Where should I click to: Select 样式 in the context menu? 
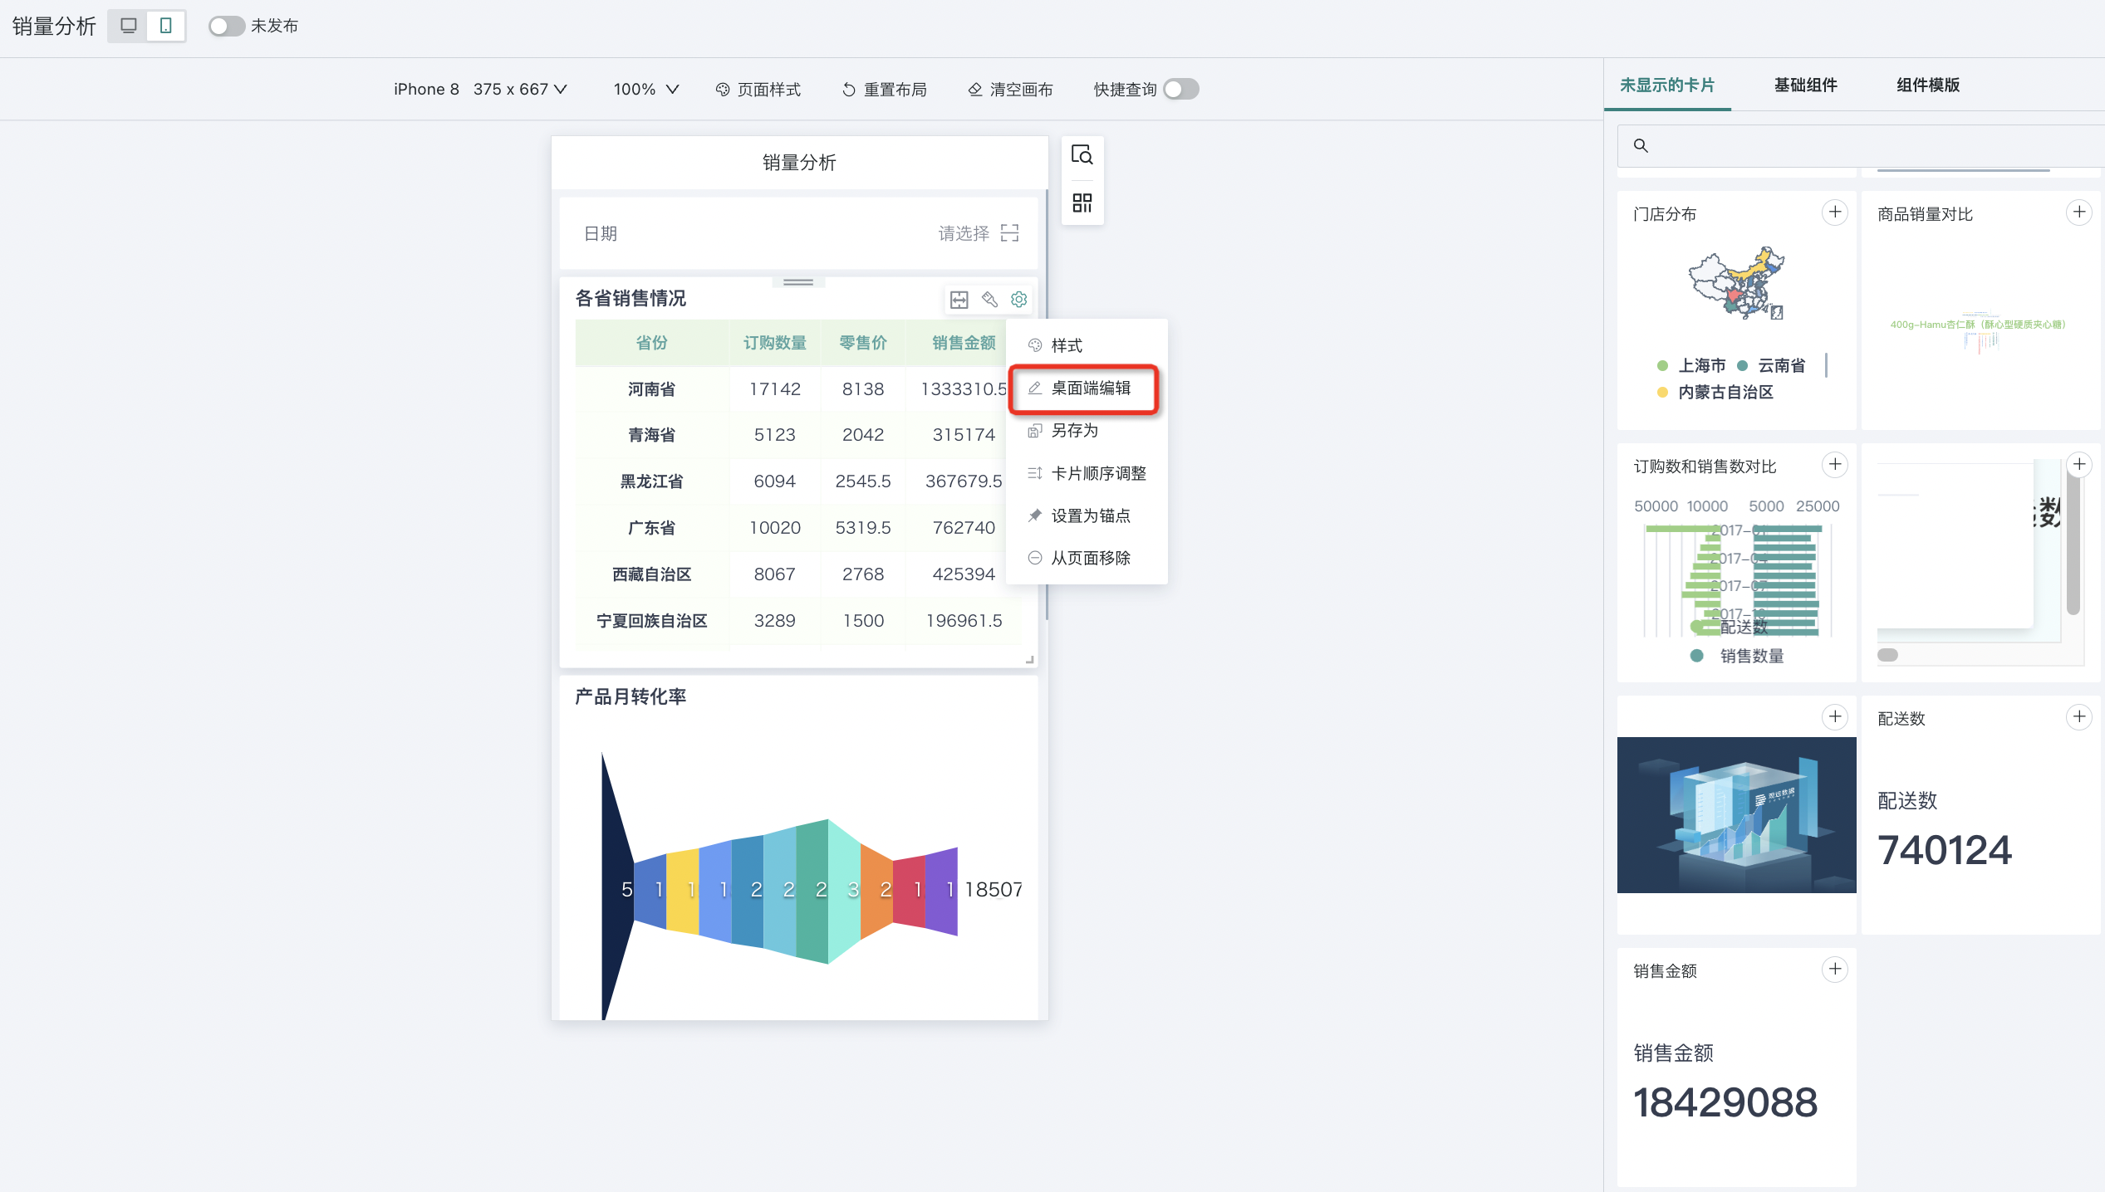1087,345
